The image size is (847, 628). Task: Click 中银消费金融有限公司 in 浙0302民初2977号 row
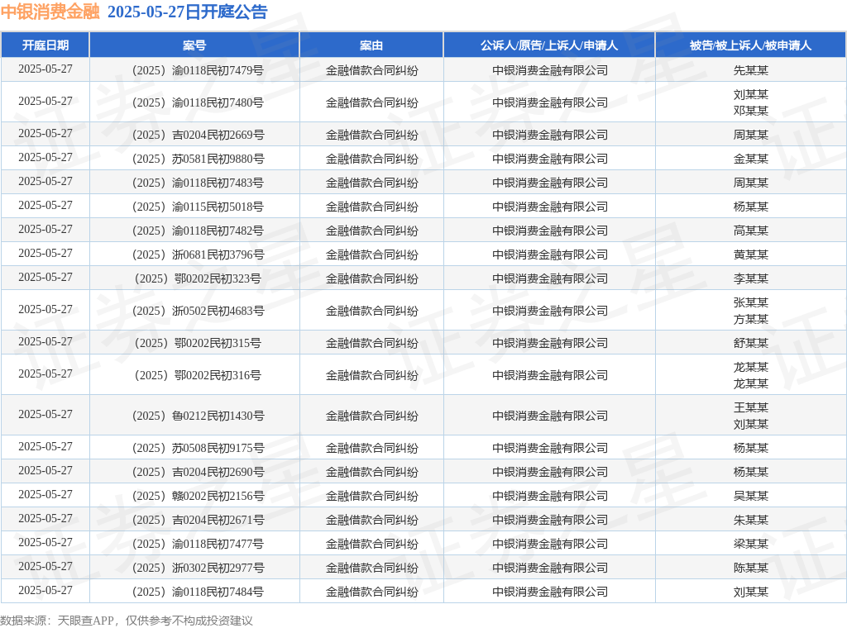(550, 568)
